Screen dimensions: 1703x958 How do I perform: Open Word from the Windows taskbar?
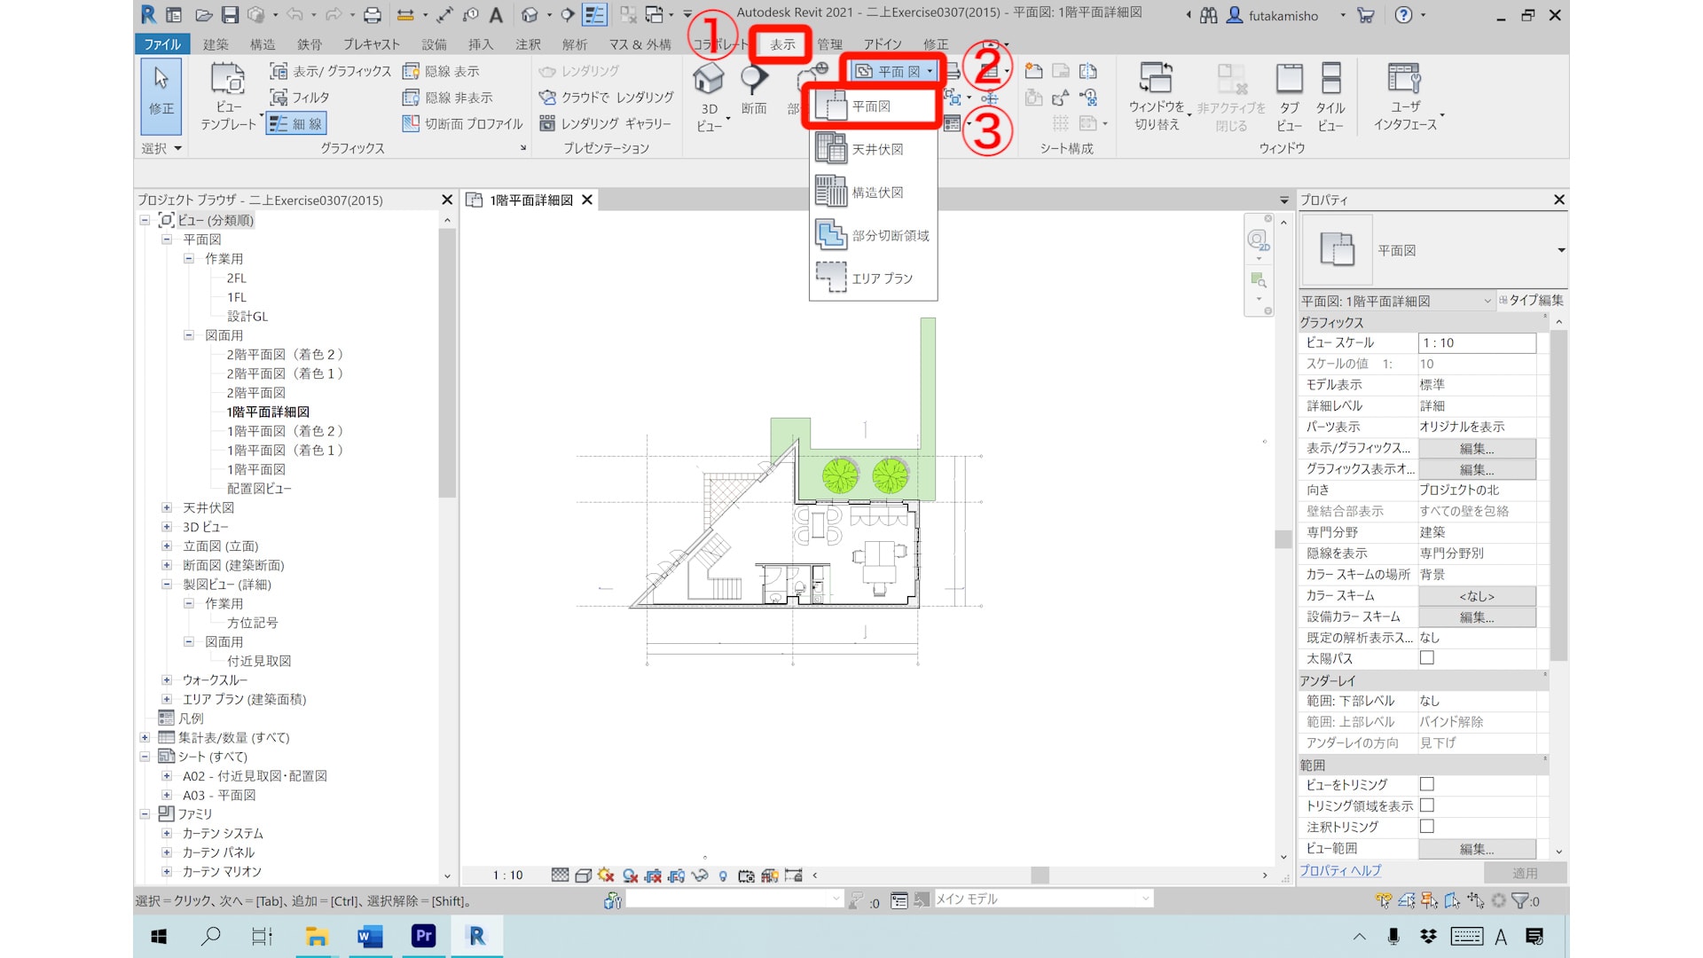click(370, 936)
